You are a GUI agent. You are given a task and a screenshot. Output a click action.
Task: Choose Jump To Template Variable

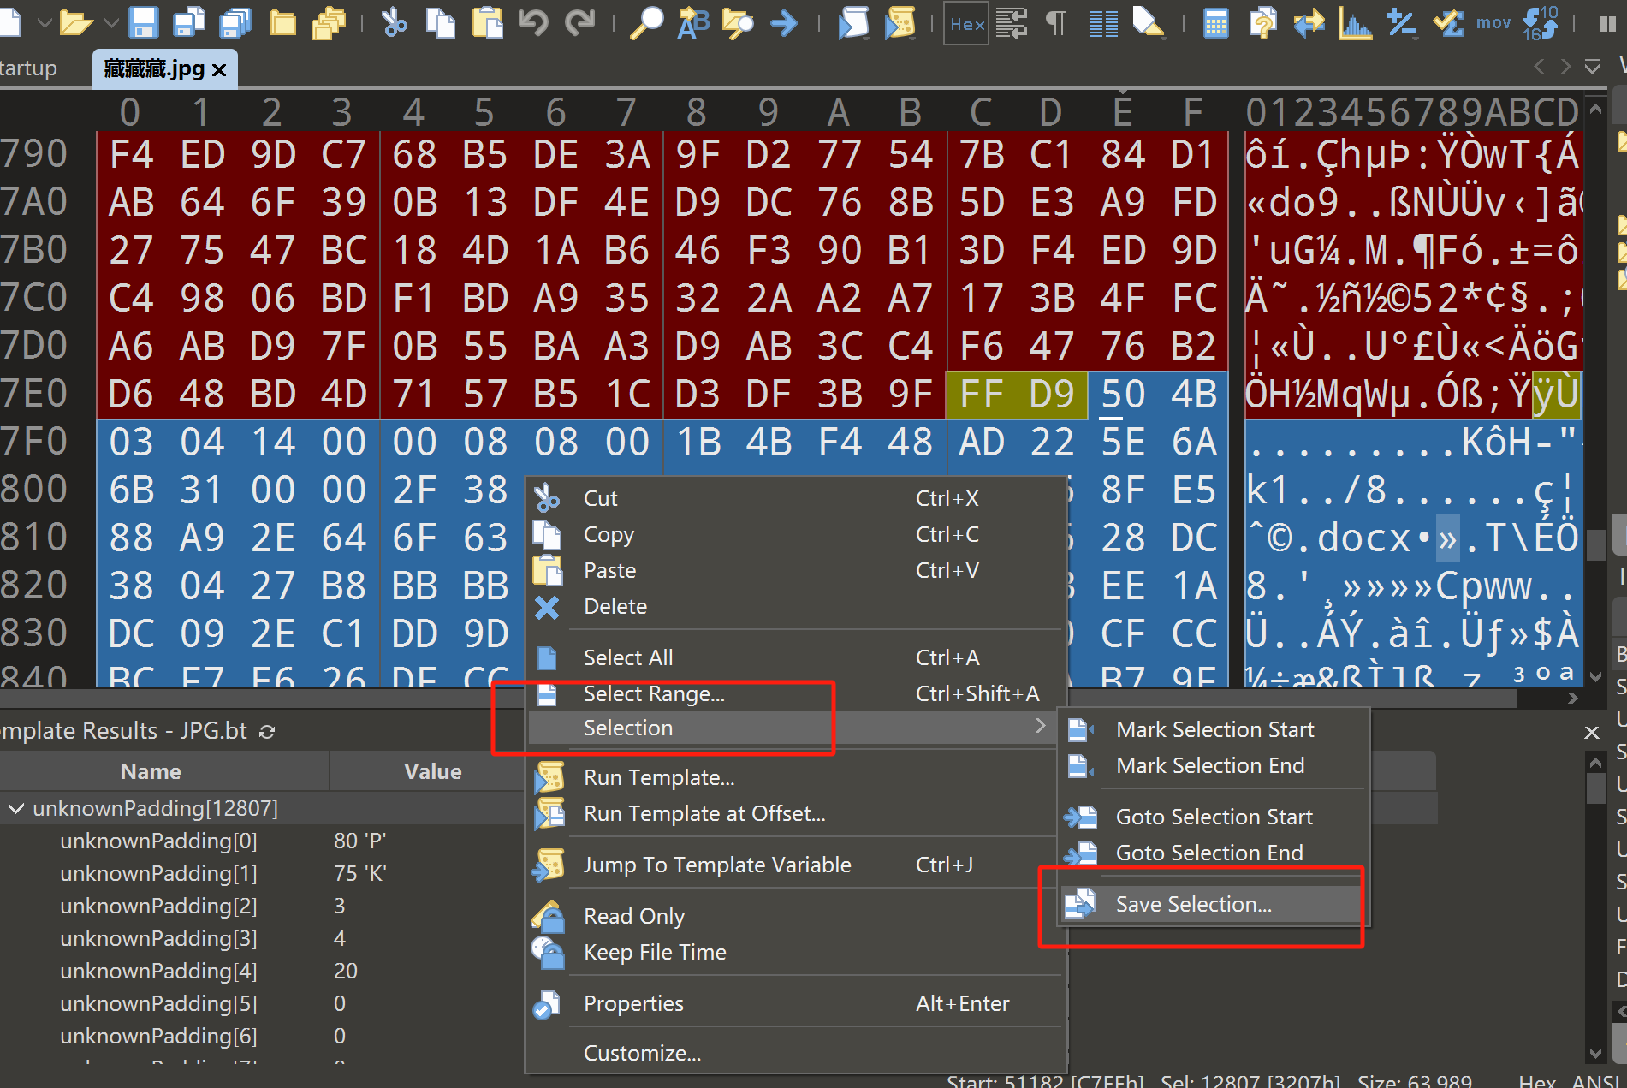tap(796, 865)
